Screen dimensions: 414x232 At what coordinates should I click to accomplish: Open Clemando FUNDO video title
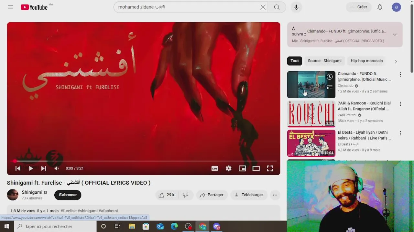pos(365,76)
